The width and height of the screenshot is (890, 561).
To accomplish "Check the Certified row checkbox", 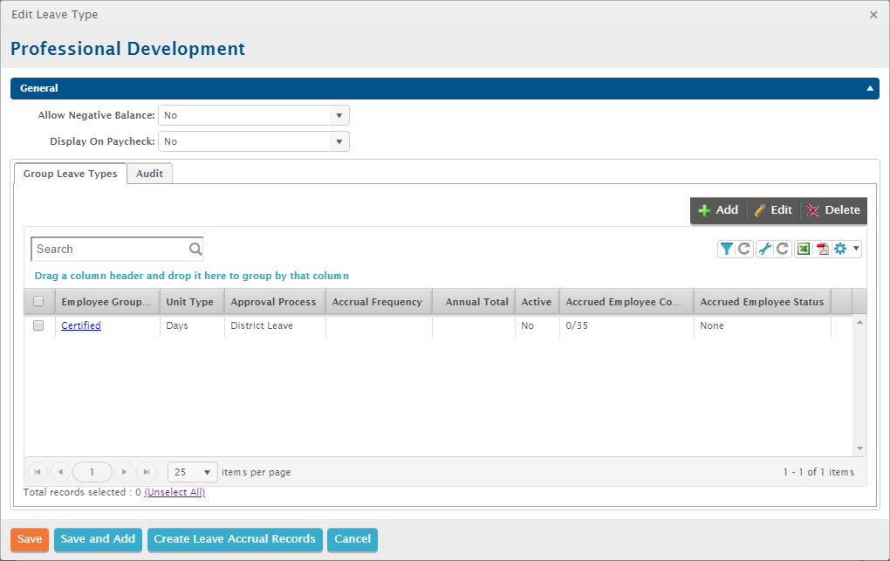I will 38,325.
